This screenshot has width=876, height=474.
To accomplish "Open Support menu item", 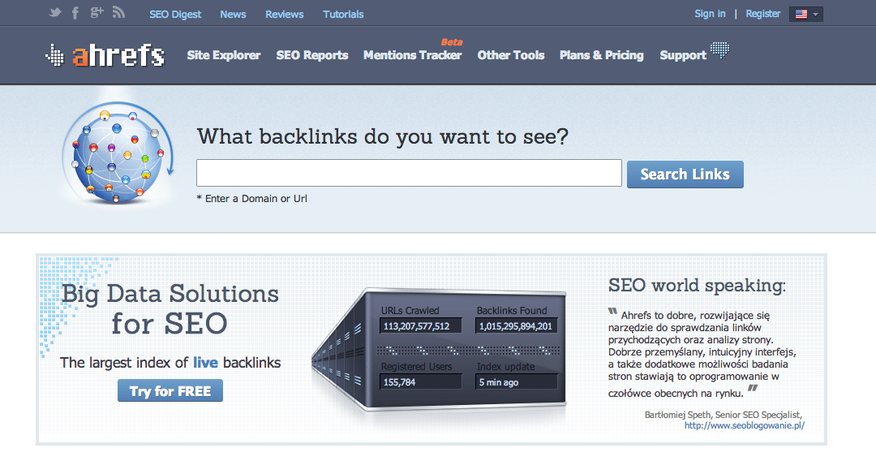I will click(x=683, y=55).
